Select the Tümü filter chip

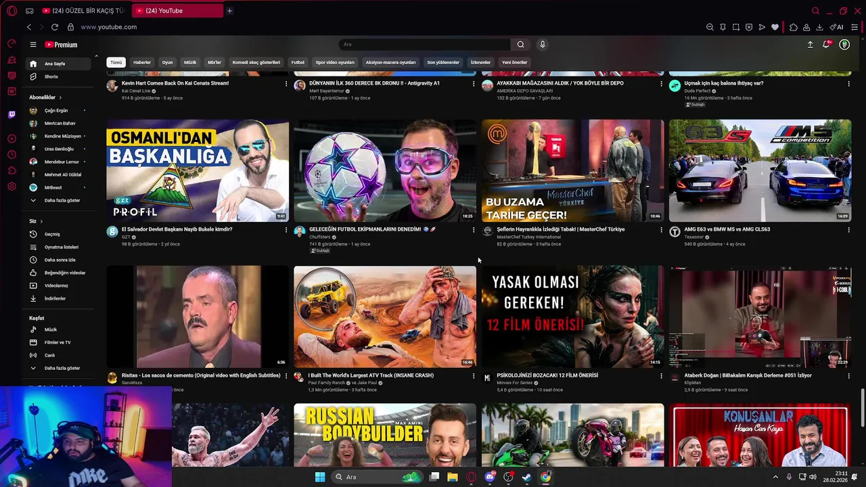[116, 62]
